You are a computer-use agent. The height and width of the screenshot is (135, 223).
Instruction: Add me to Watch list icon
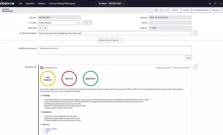pos(45,28)
